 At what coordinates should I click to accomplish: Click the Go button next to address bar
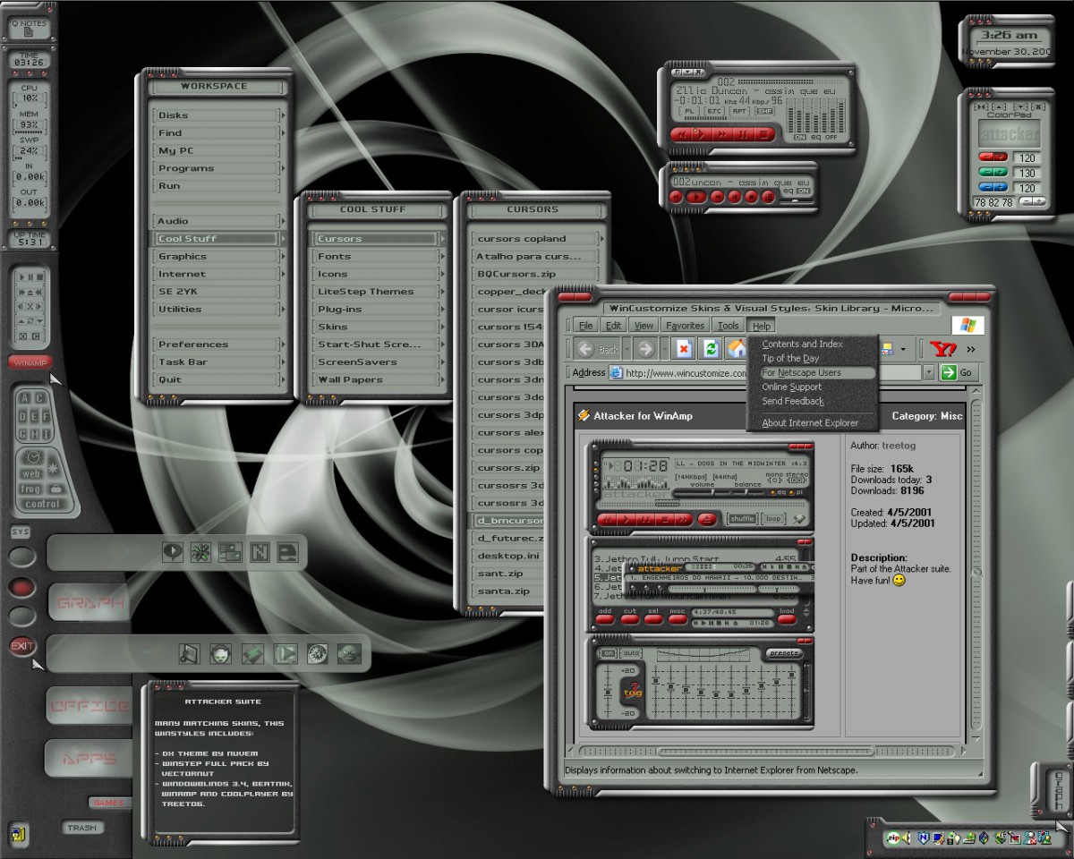(957, 372)
